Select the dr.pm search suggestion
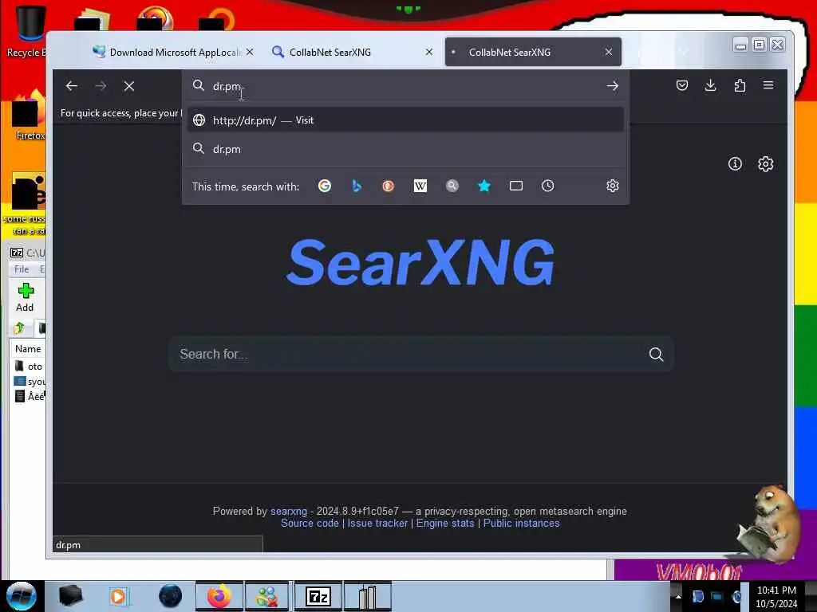817x612 pixels. 405,149
